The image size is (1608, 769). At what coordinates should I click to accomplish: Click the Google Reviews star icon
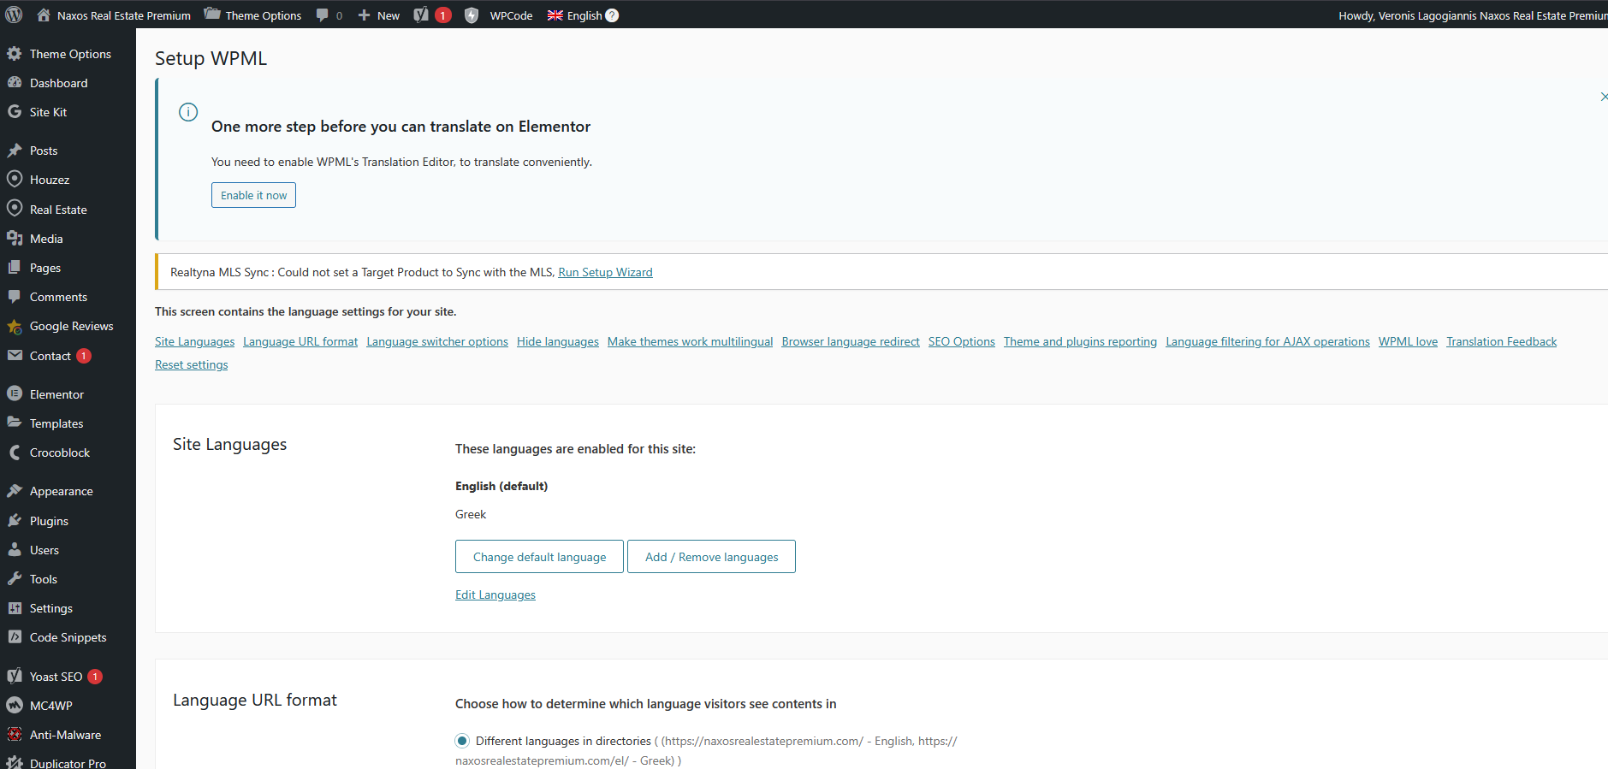click(x=15, y=326)
